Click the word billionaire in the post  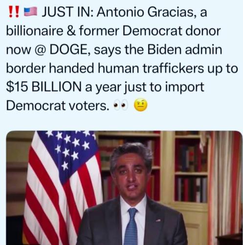[x=35, y=31]
